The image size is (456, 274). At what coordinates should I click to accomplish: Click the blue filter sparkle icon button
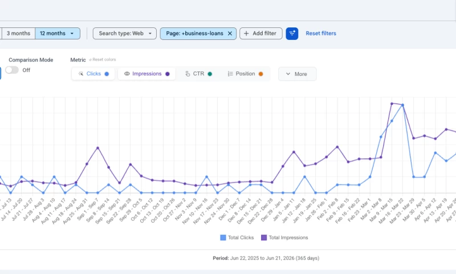292,34
